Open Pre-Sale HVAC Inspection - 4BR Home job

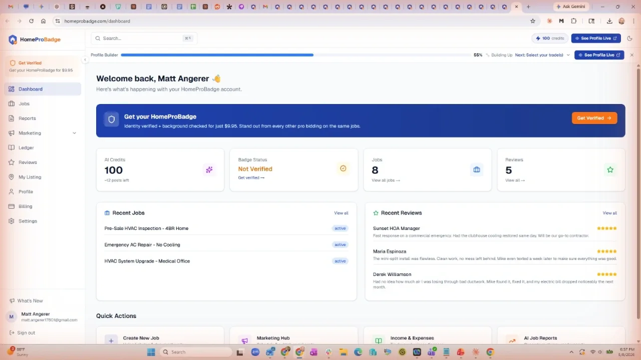[226, 228]
